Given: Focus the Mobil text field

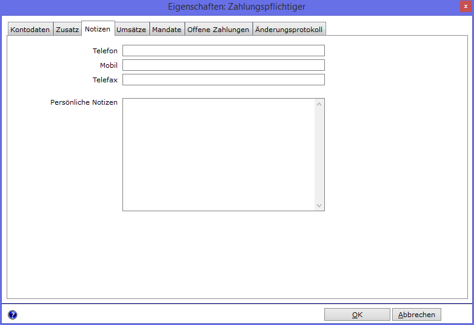Looking at the screenshot, I should coord(224,65).
